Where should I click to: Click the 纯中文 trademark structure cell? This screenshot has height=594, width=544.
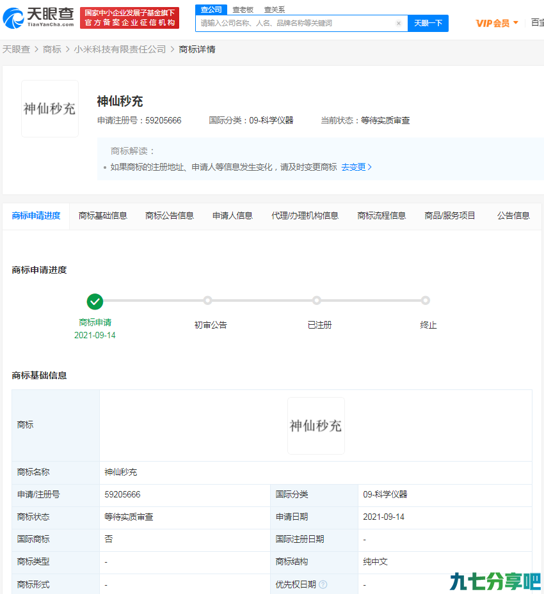pyautogui.click(x=445, y=561)
